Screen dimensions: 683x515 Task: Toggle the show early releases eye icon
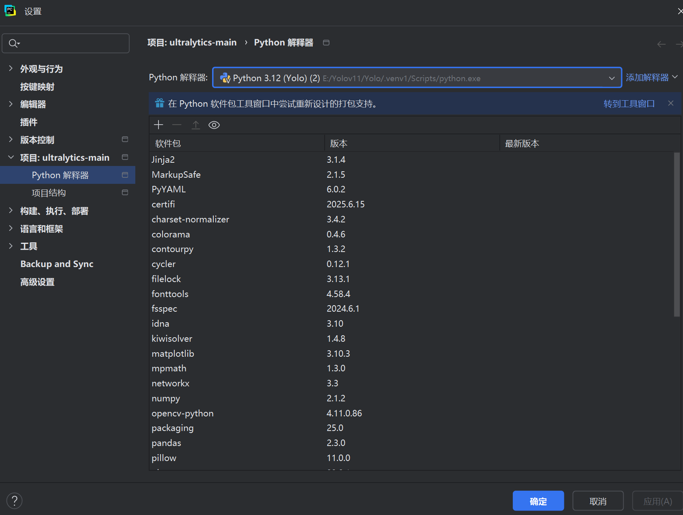[x=214, y=125]
